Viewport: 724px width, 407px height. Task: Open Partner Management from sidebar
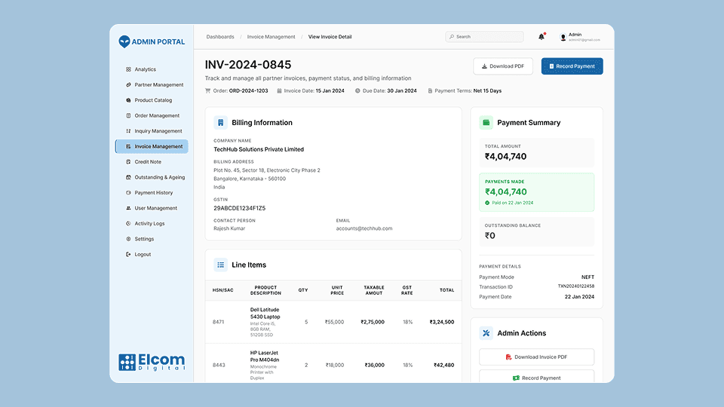pyautogui.click(x=158, y=85)
